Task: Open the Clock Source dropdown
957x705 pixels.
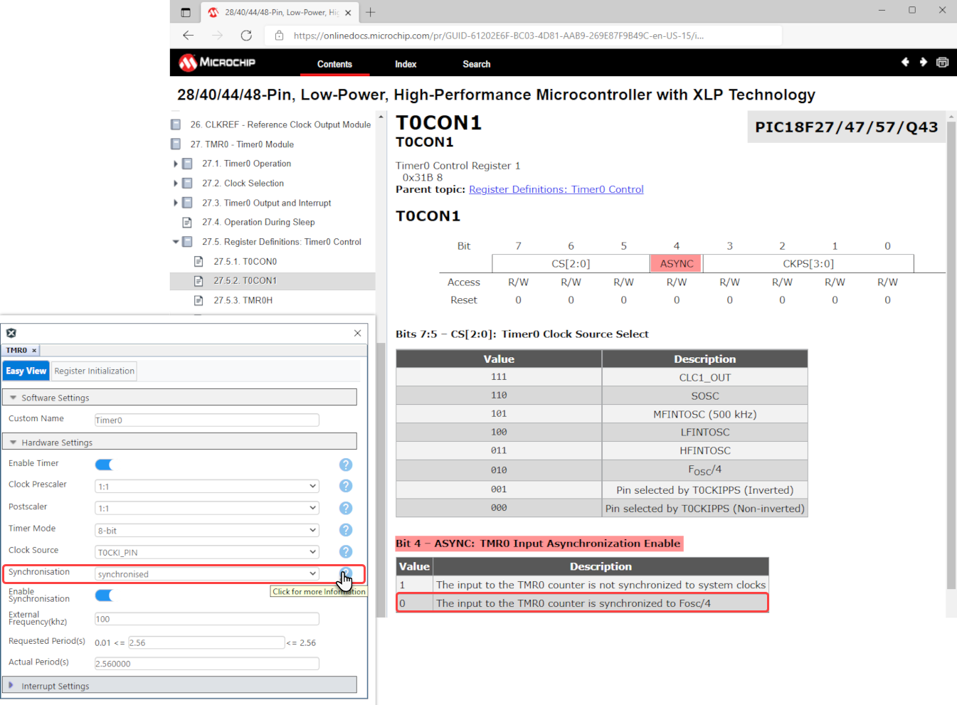Action: point(206,552)
